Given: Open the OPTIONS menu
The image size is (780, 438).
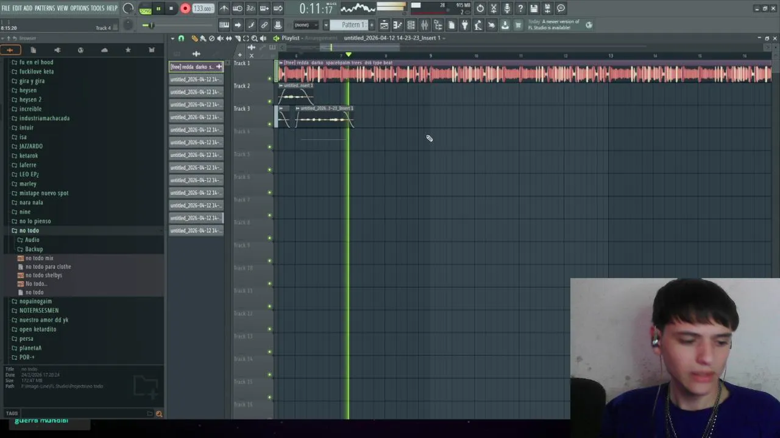Looking at the screenshot, I should click(x=80, y=8).
